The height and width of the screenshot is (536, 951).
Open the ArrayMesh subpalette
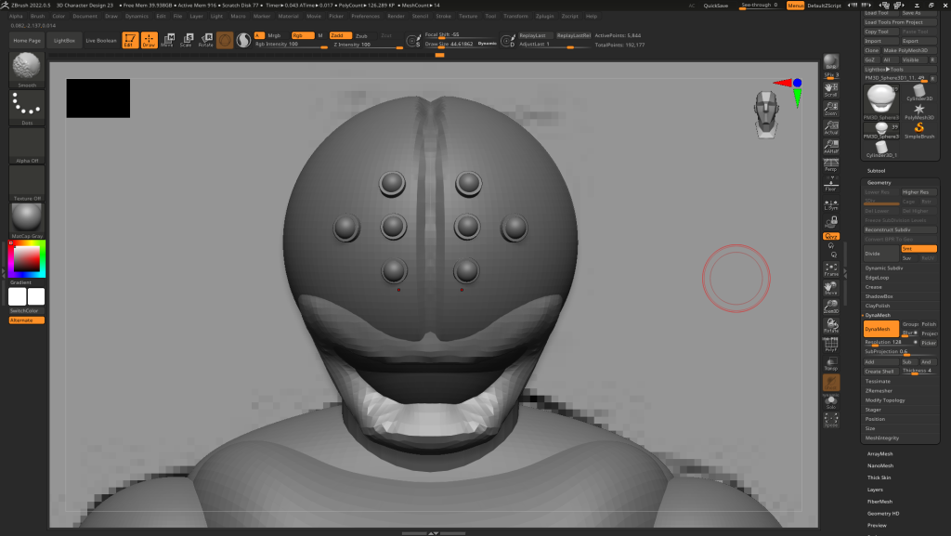(879, 453)
